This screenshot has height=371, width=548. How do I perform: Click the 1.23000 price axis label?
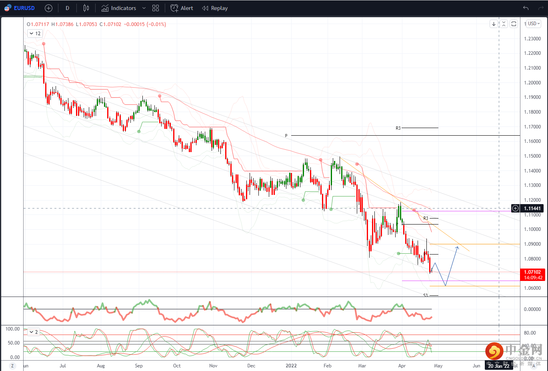point(532,39)
